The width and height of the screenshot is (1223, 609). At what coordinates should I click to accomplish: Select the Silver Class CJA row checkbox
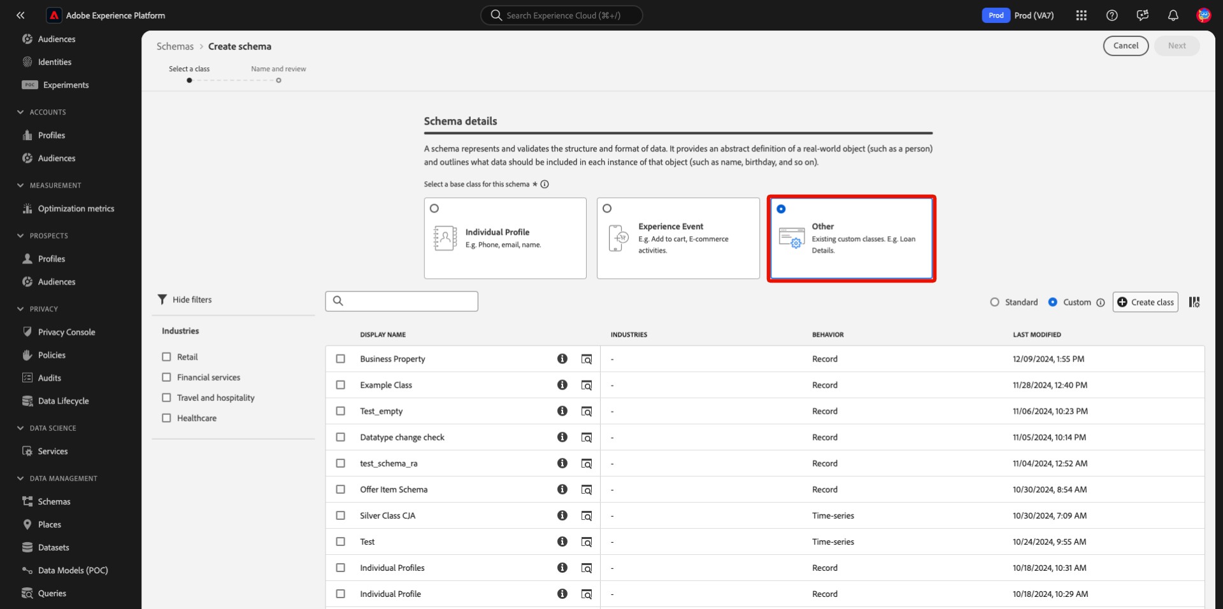(x=341, y=515)
